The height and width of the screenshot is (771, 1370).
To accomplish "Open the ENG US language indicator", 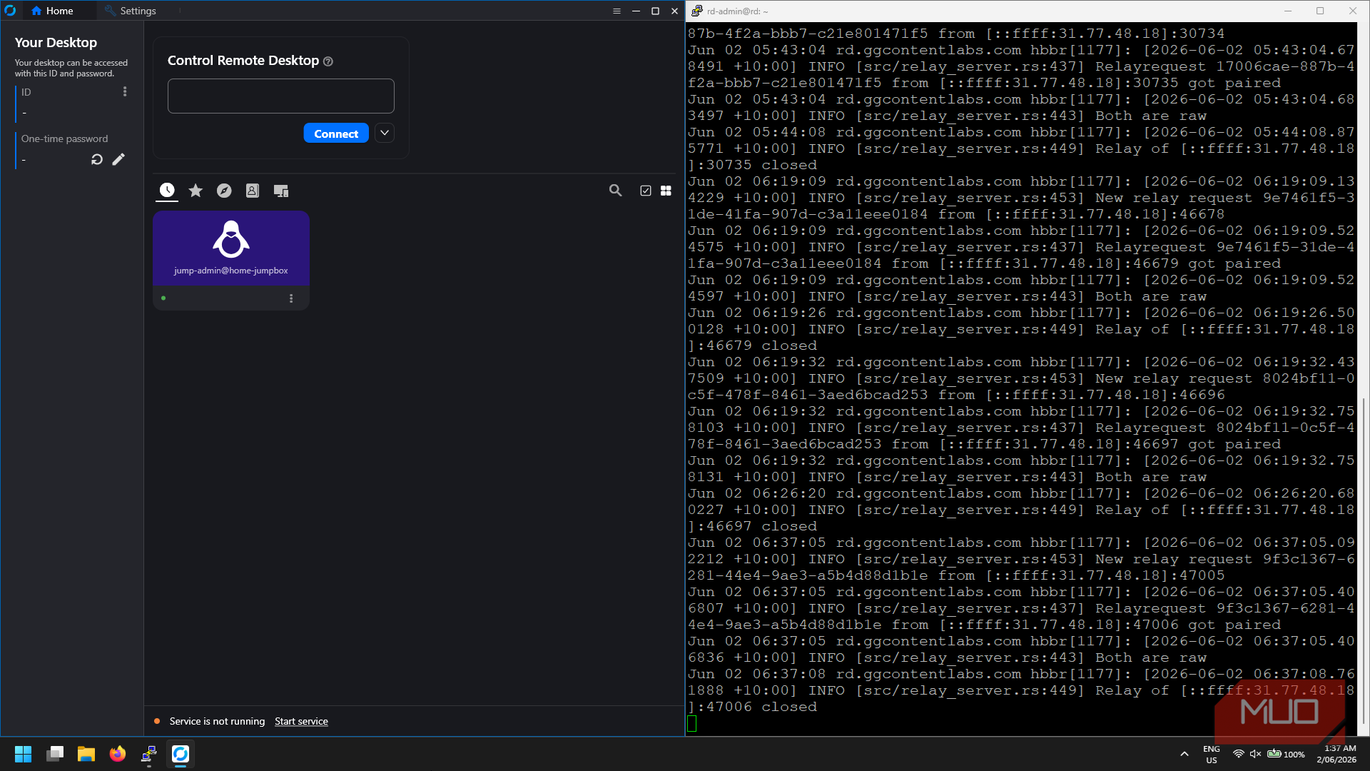I will 1212,755.
